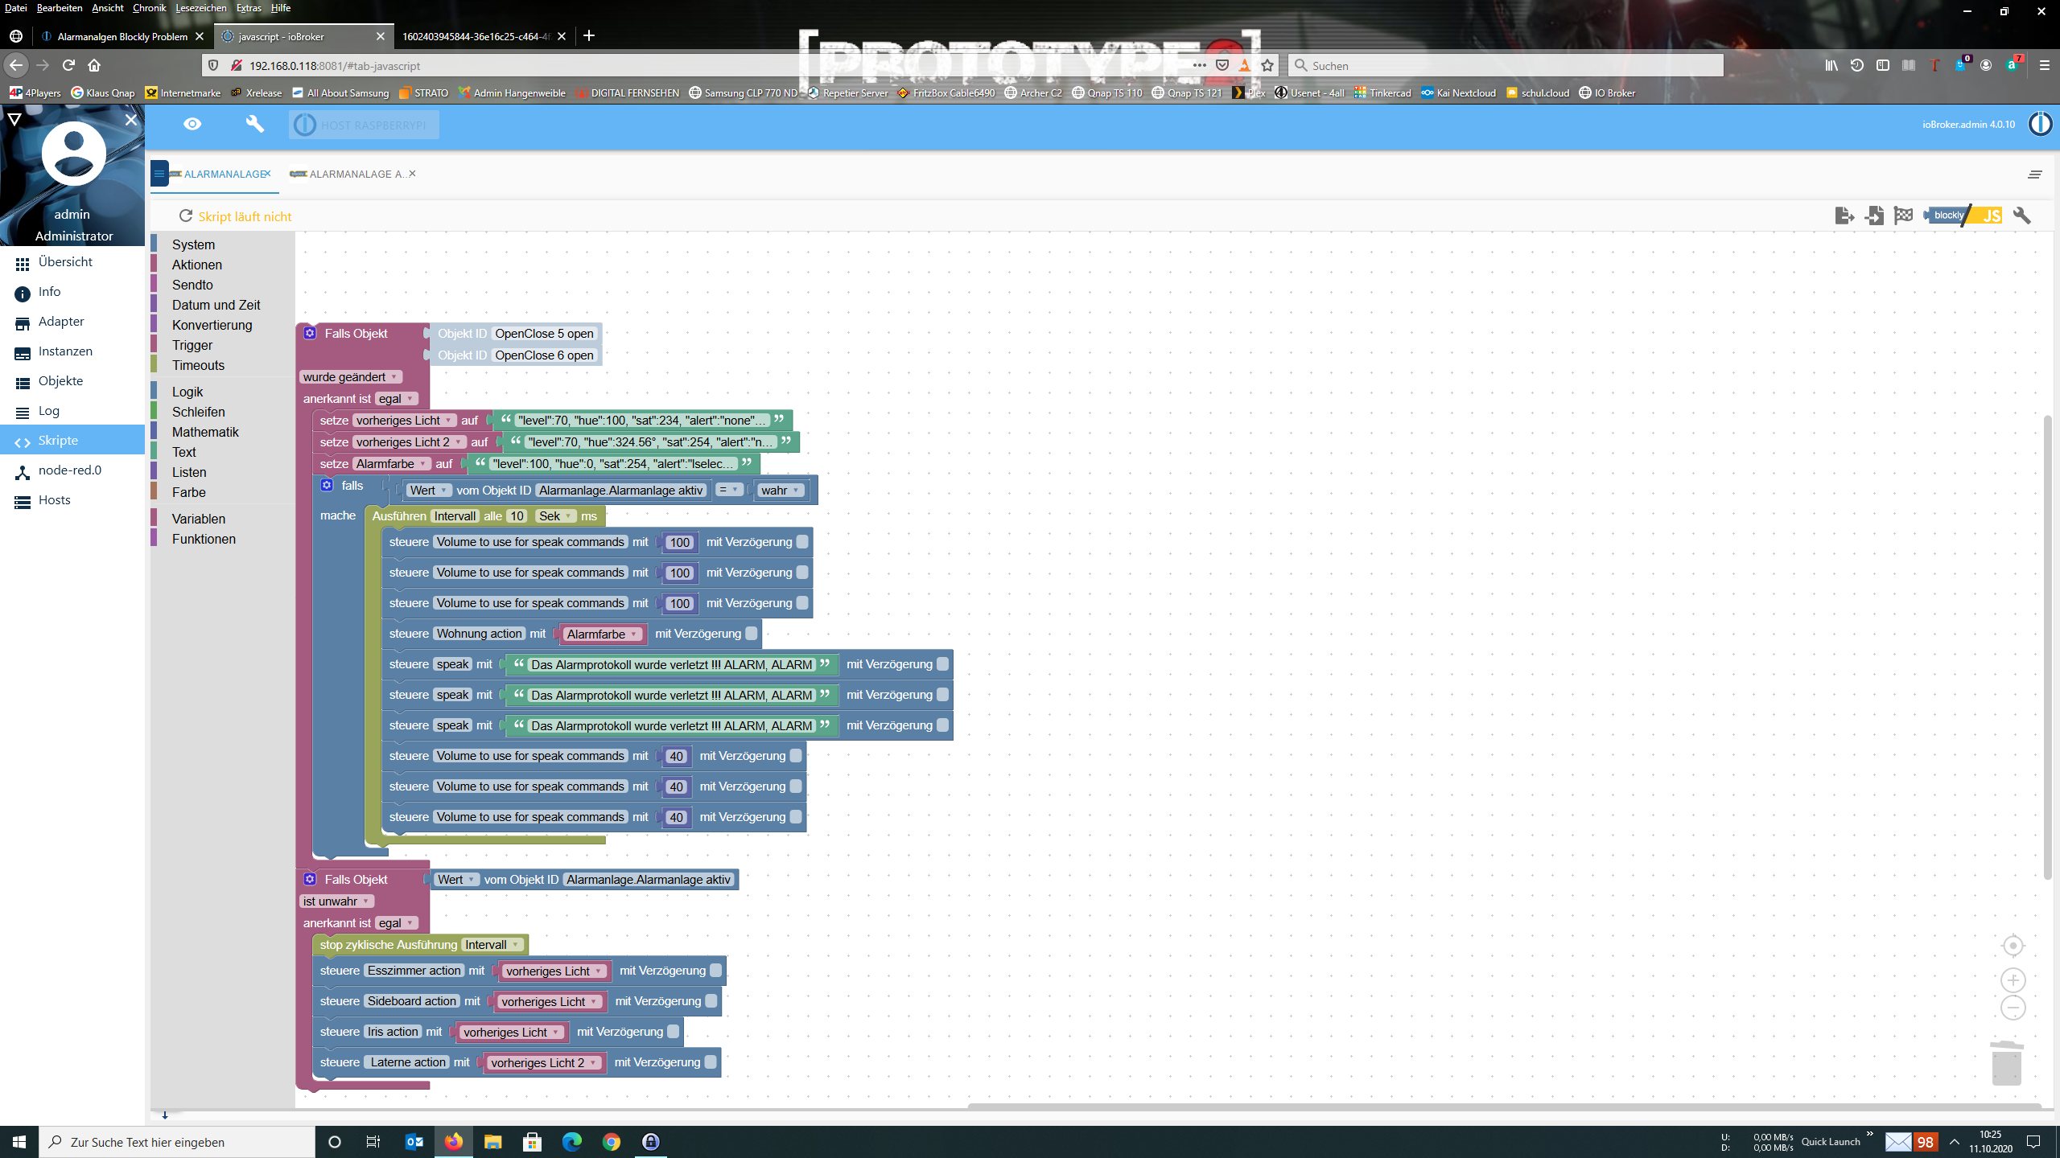2060x1158 pixels.
Task: Tick Verzögerung checkbox on Laterne action block
Action: click(x=711, y=1062)
